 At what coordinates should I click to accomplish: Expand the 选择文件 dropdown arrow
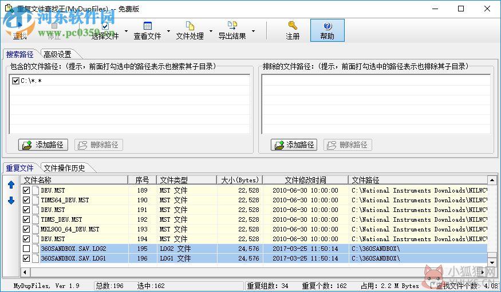[x=126, y=31]
